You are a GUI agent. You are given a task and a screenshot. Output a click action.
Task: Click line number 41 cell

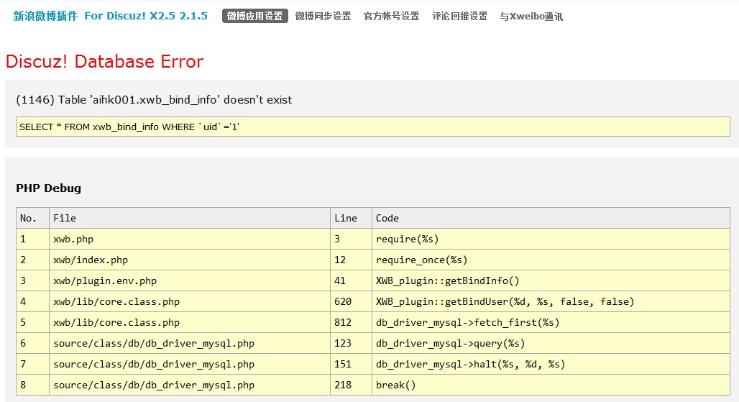(351, 281)
